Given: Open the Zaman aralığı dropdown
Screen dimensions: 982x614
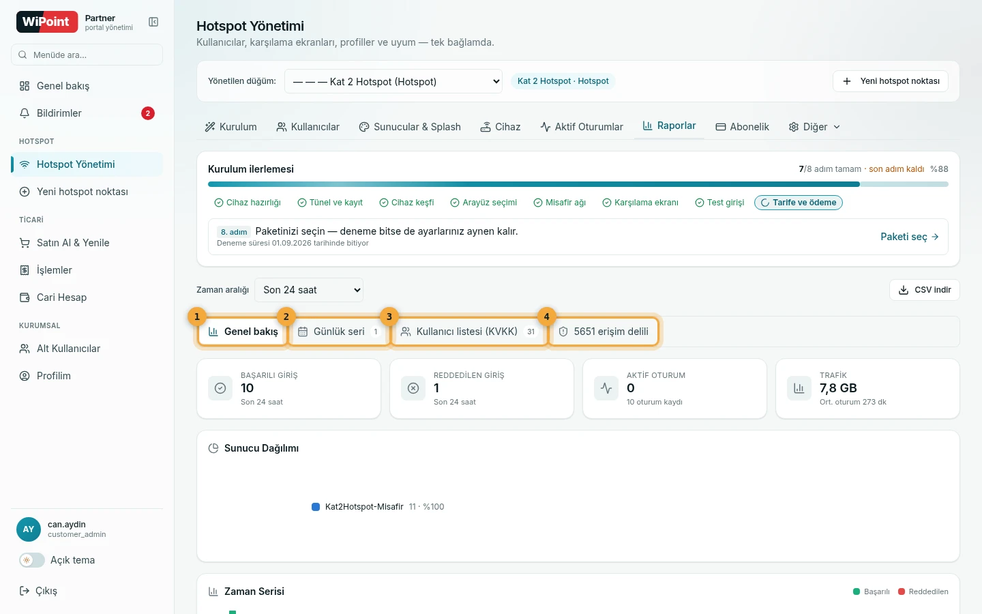Looking at the screenshot, I should [309, 290].
